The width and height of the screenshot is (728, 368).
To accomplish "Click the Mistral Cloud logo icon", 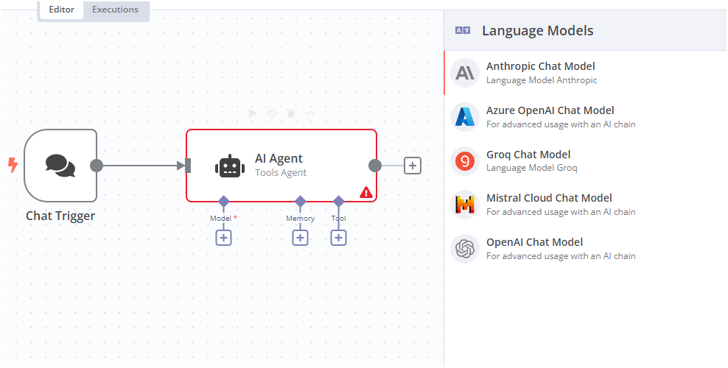I will coord(465,205).
